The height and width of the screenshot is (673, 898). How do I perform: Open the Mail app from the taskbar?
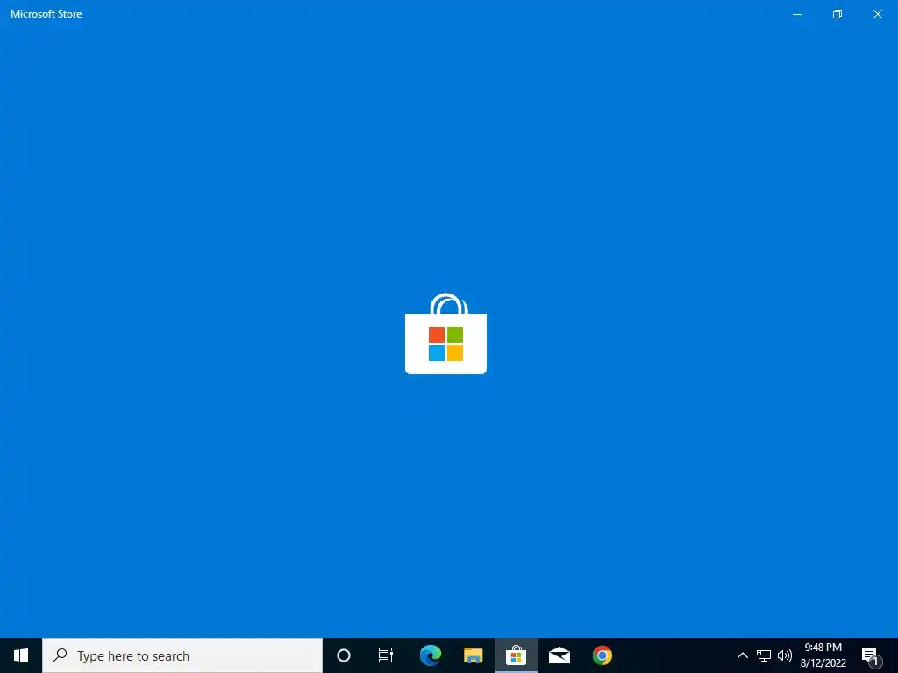point(559,655)
